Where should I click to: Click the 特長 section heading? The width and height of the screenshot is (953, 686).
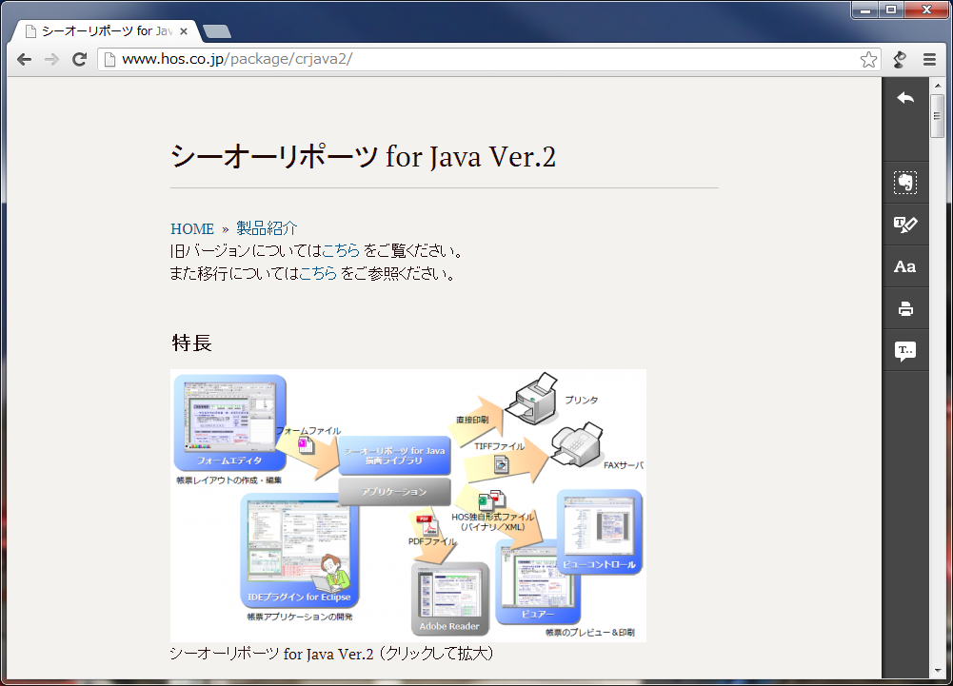point(191,343)
